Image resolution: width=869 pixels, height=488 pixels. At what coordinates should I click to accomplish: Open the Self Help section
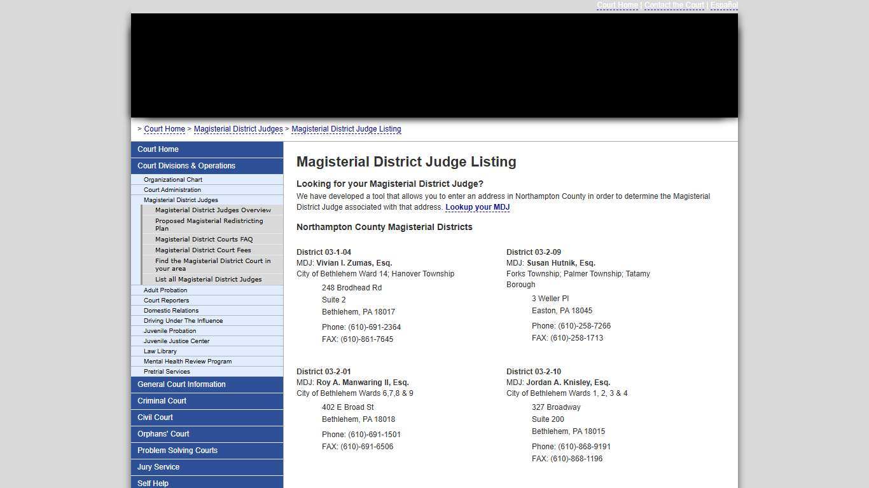point(153,483)
